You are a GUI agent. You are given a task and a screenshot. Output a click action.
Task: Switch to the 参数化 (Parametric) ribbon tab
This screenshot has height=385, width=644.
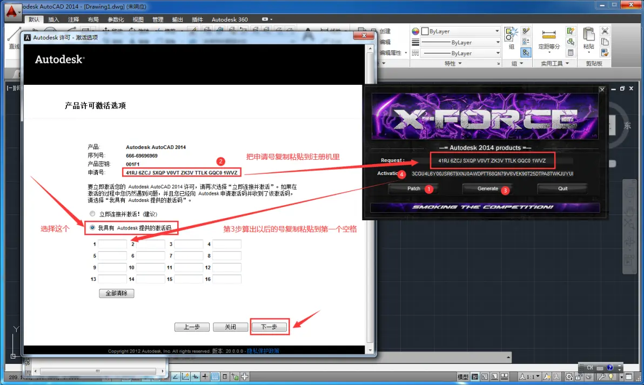(116, 19)
